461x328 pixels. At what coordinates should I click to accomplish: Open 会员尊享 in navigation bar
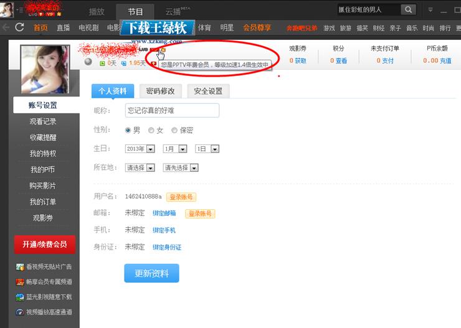(x=257, y=28)
